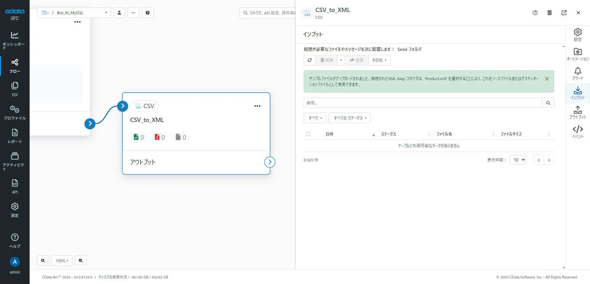590x284 pixels.
Task: Click the error count icon on CSV card
Action: coord(157,137)
